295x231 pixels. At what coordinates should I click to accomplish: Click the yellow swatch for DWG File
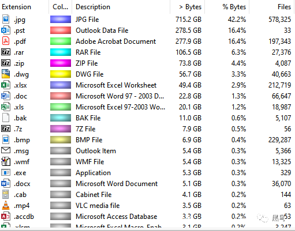click(x=61, y=74)
